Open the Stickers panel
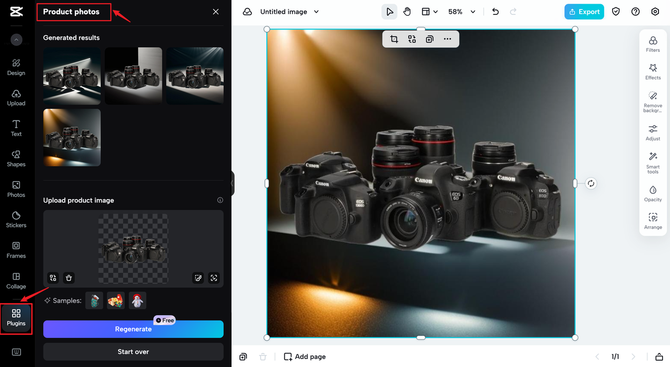670x367 pixels. click(x=16, y=220)
